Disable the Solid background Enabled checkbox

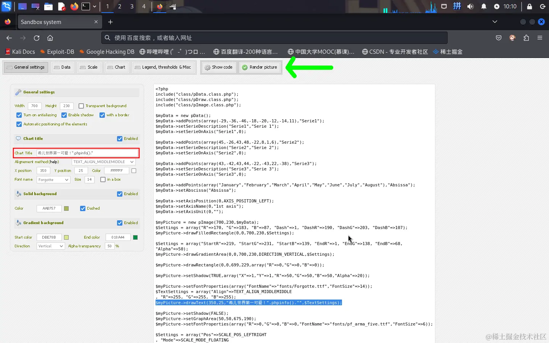[x=120, y=194]
